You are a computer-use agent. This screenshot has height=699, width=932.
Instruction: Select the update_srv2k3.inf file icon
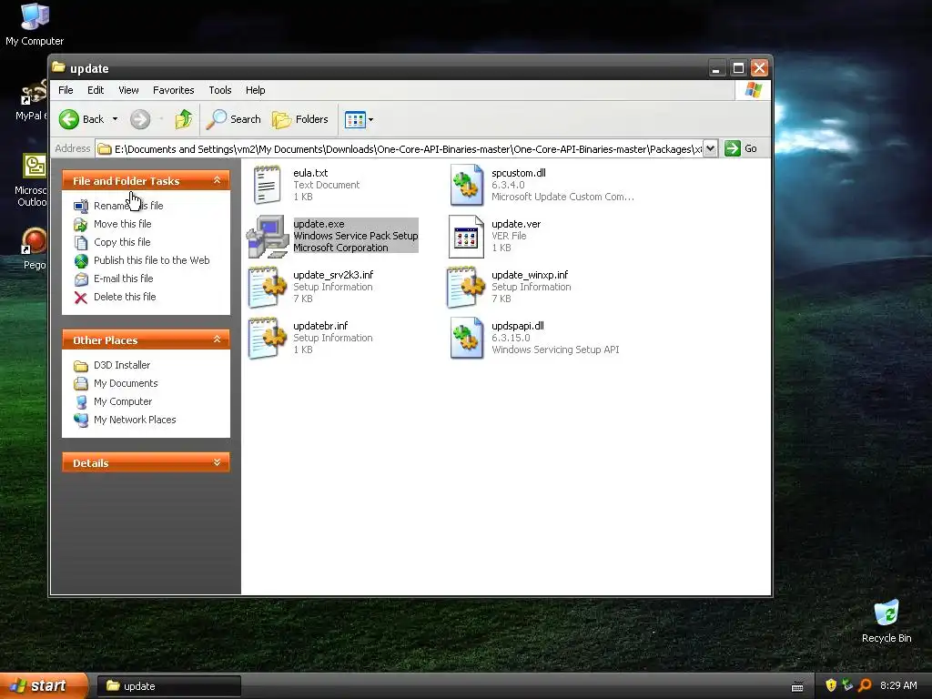tap(268, 287)
